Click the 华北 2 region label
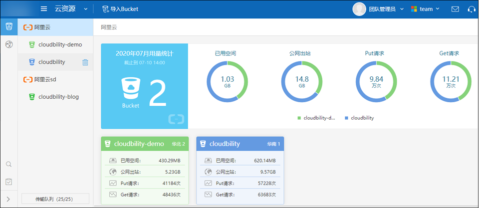 [179, 144]
